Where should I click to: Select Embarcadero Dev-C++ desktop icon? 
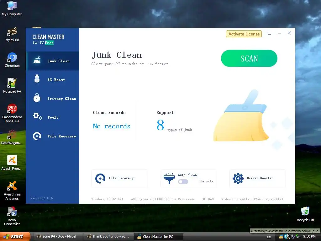point(12,113)
